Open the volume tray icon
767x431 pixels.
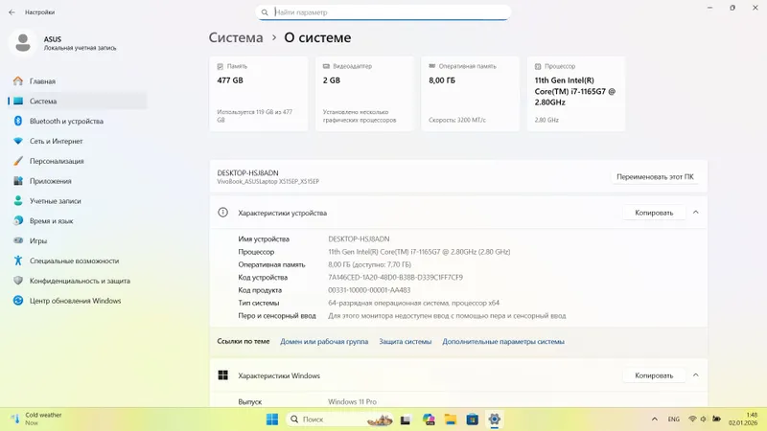(704, 420)
